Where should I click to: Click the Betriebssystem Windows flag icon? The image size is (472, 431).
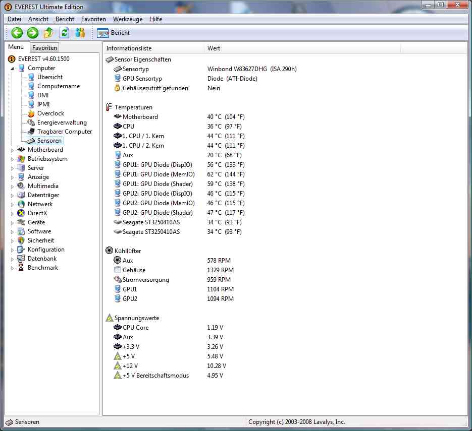tap(21, 159)
